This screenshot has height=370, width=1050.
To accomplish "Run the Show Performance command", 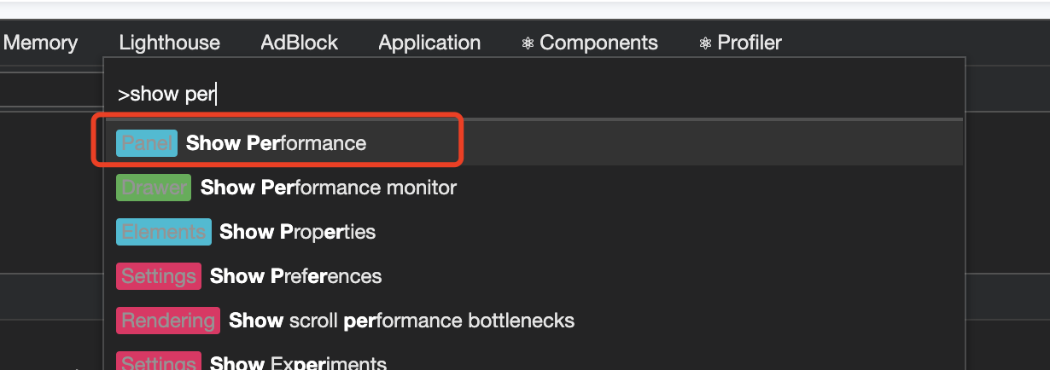I will pyautogui.click(x=276, y=143).
